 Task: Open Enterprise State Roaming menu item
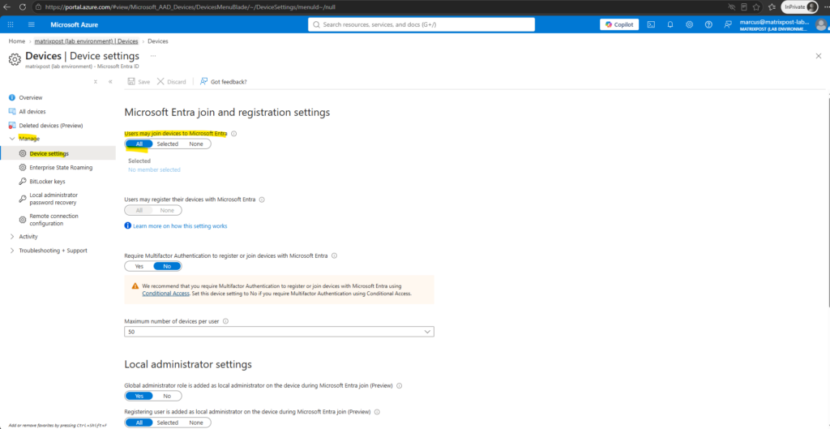tap(61, 167)
